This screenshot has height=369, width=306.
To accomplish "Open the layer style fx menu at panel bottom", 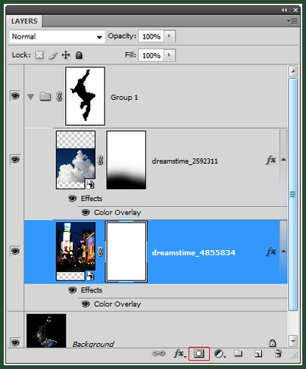I will click(x=180, y=354).
